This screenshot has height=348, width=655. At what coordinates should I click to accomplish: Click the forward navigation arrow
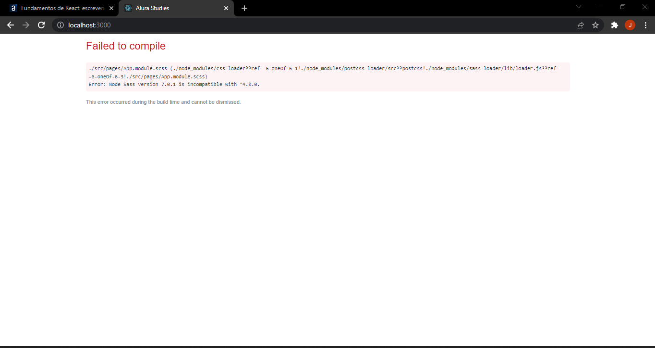click(x=26, y=25)
